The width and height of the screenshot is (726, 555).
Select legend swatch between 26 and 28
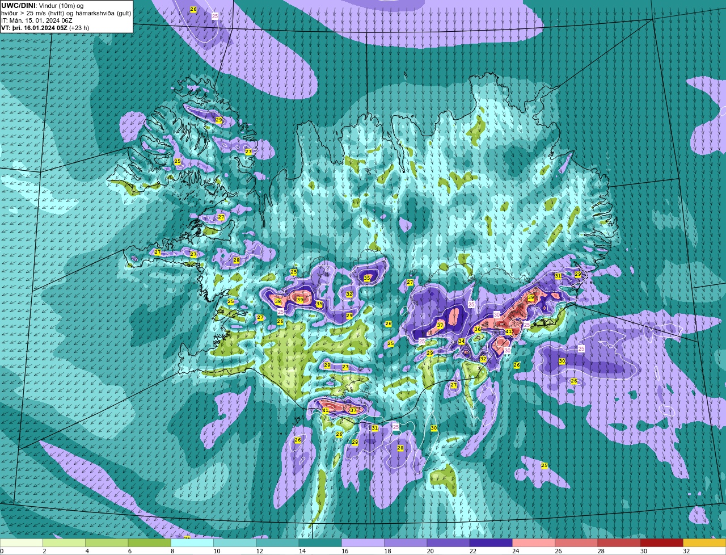tap(576, 543)
